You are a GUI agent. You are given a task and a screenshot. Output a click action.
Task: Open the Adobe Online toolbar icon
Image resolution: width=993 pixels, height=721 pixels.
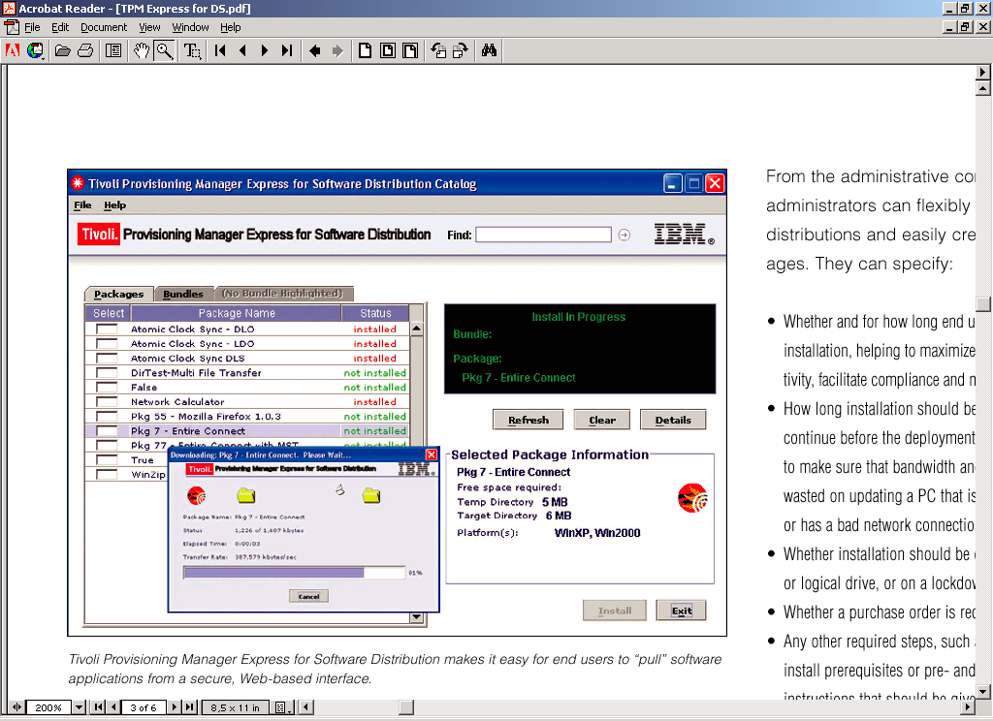pos(13,50)
